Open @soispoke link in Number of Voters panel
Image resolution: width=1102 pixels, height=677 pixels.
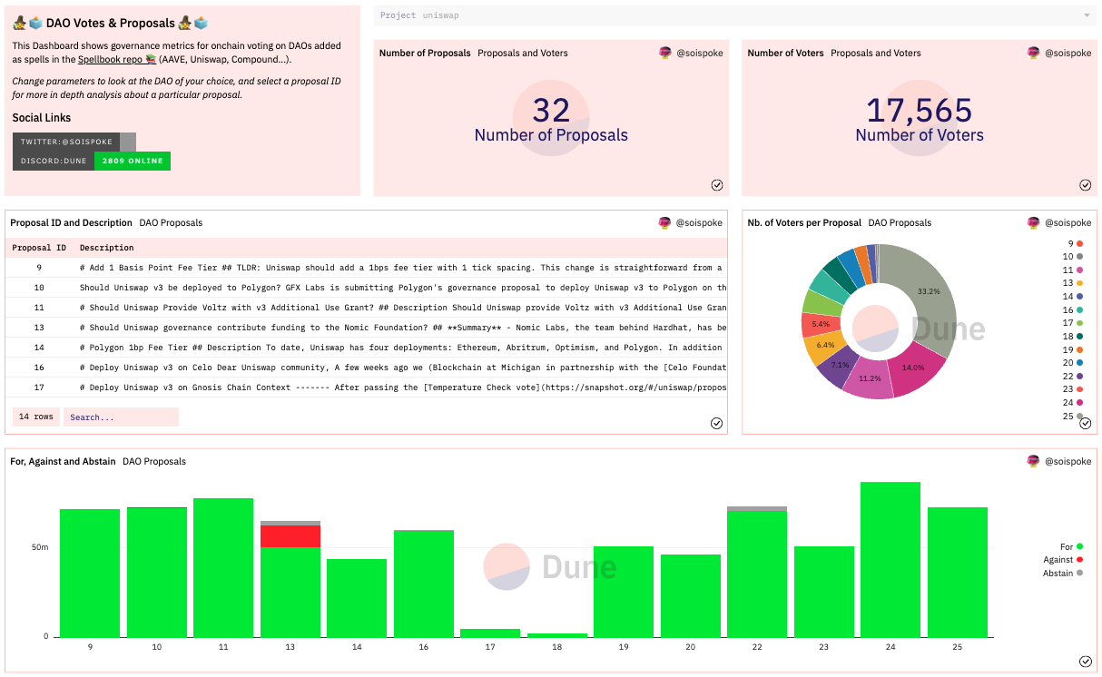1068,53
